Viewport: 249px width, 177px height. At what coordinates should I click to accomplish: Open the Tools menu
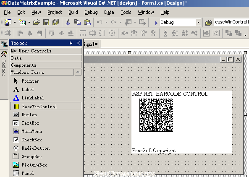126,12
